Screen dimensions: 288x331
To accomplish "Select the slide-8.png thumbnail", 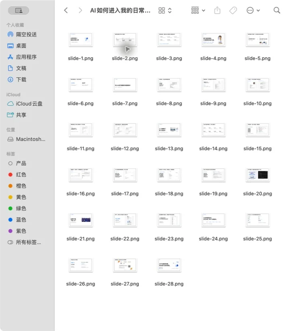I will click(169, 85).
